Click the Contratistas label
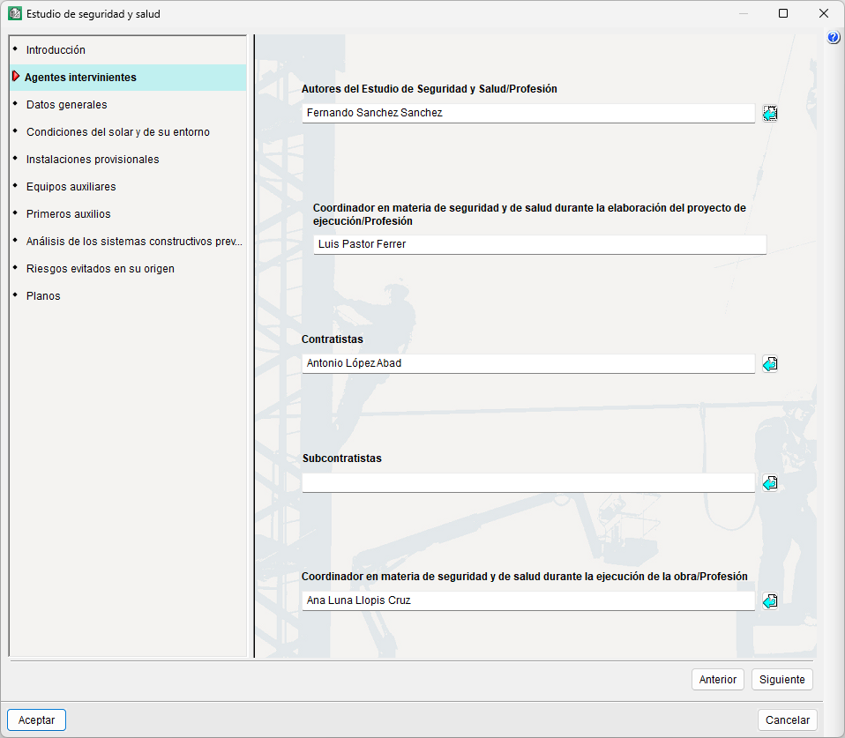The width and height of the screenshot is (845, 738). pos(332,339)
